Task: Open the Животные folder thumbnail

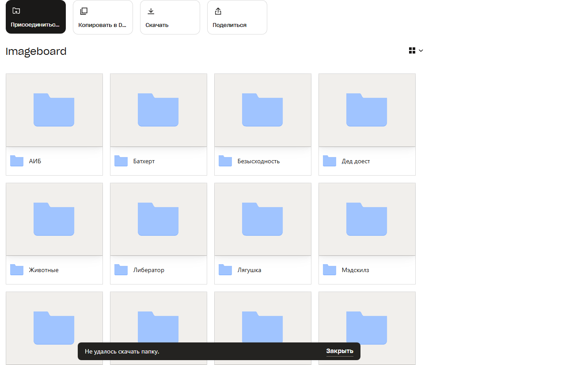Action: [54, 219]
